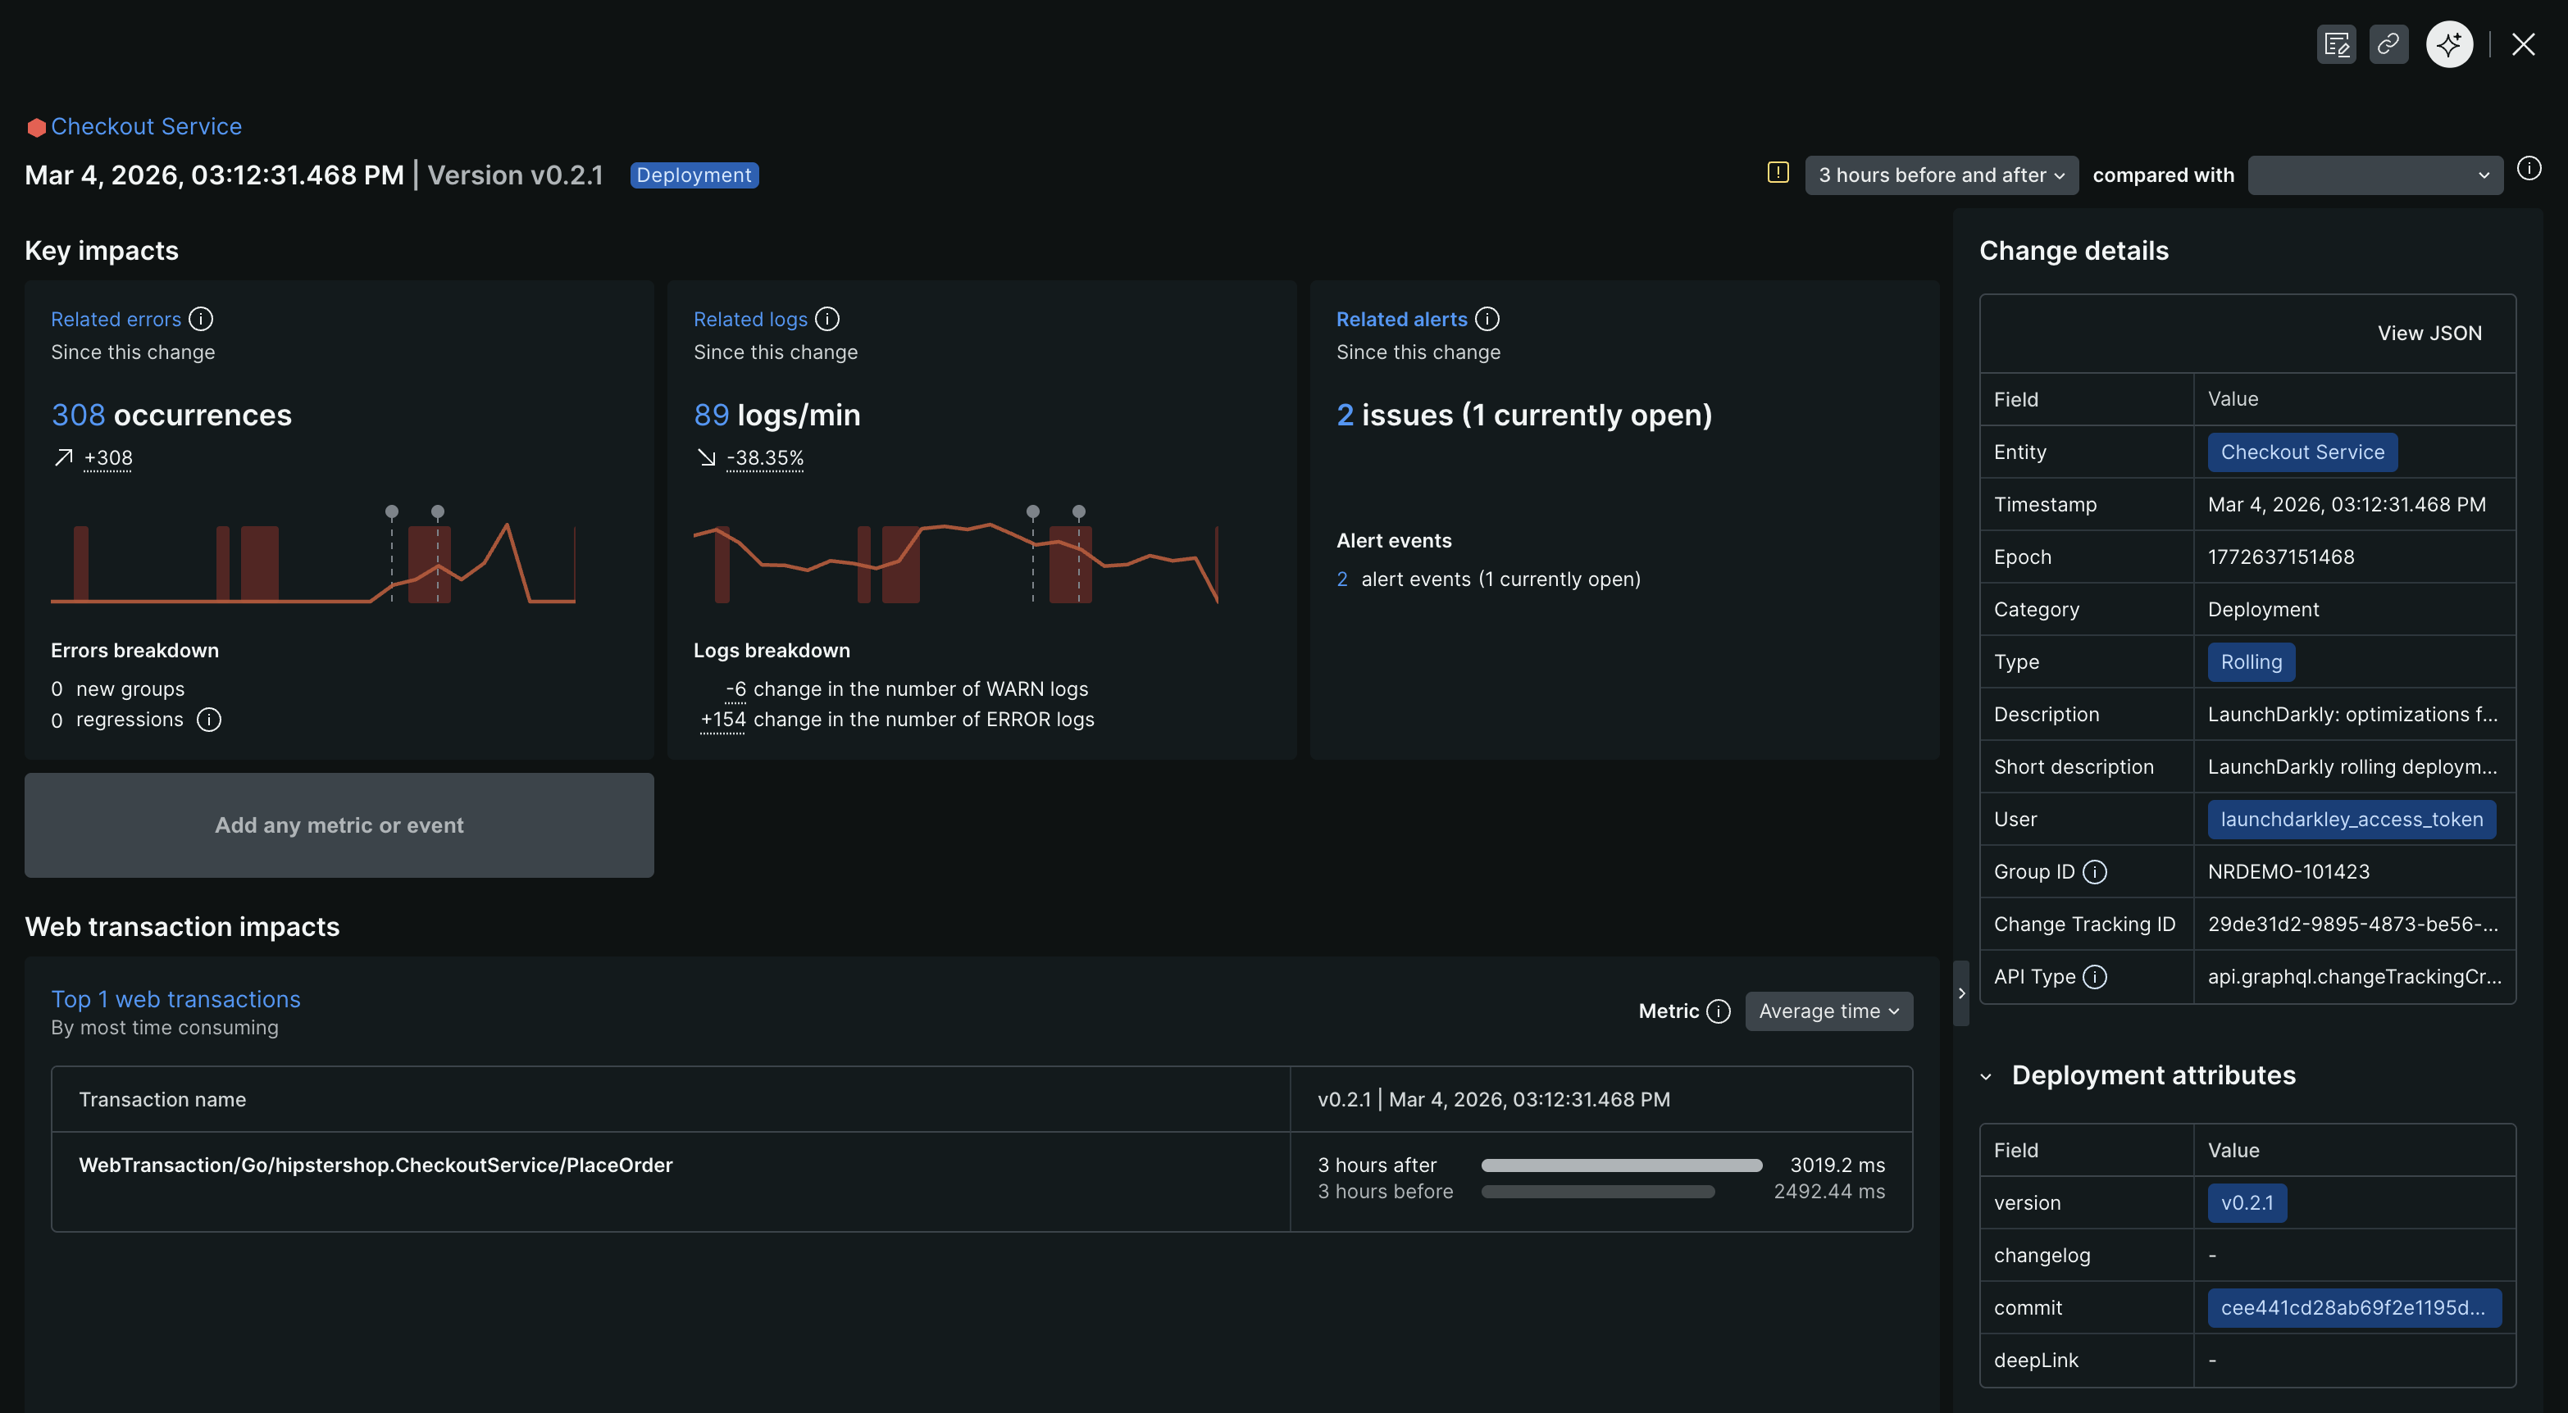Open the info icon beside Related alerts
The image size is (2568, 1413).
coord(1487,319)
